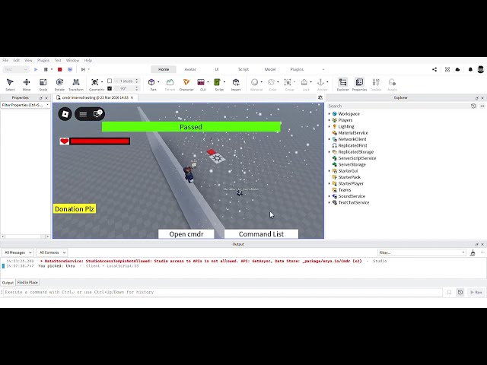Open the user avatar menu

click(x=480, y=69)
